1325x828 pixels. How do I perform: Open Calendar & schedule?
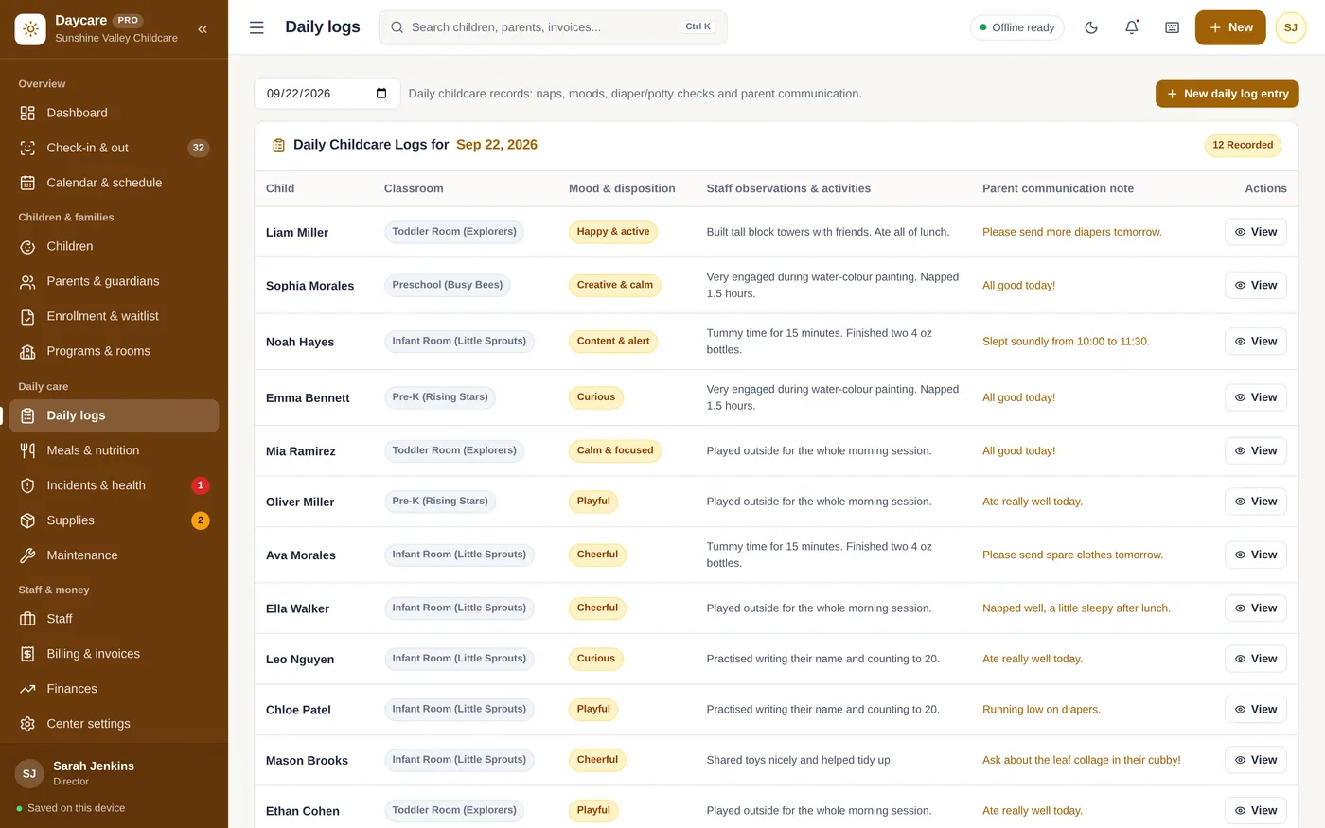114,183
